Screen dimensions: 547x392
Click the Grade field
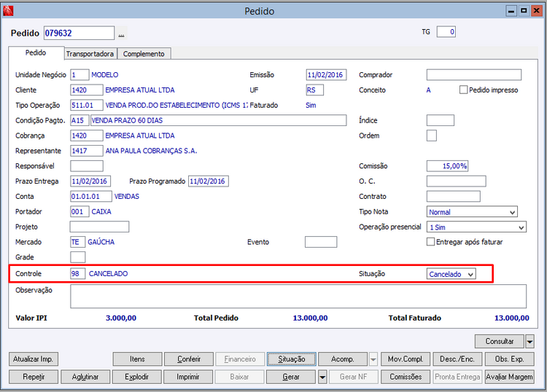click(78, 257)
